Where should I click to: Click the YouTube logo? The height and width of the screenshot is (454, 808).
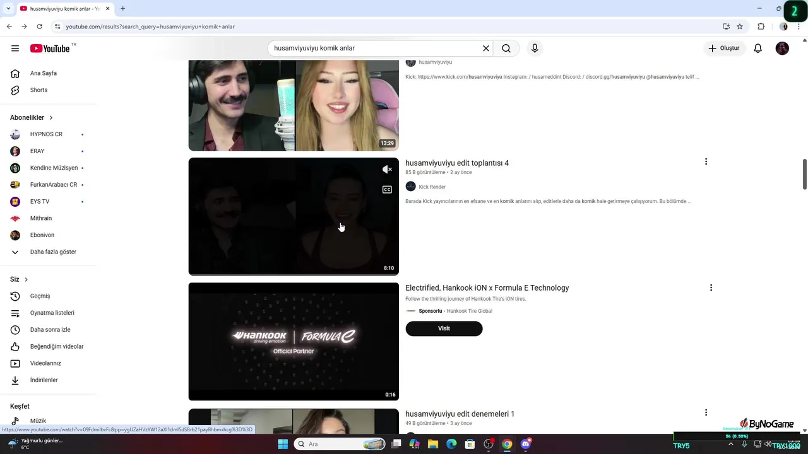coord(50,49)
